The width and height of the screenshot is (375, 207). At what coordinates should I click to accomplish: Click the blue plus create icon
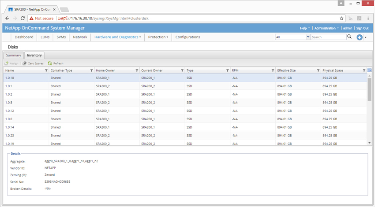[359, 37]
